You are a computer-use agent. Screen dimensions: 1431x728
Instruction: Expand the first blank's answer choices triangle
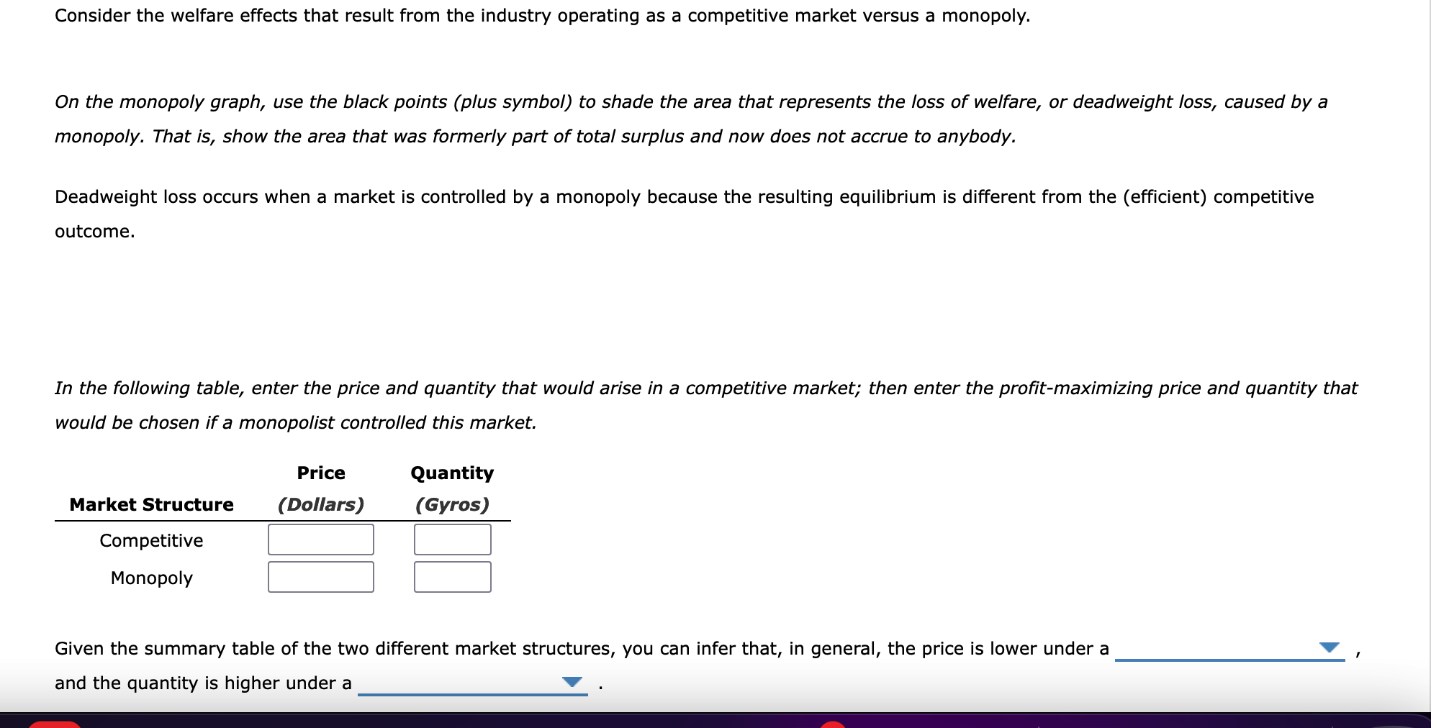click(x=1330, y=647)
